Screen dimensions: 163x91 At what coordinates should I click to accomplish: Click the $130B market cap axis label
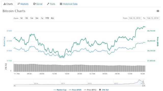point(9,61)
